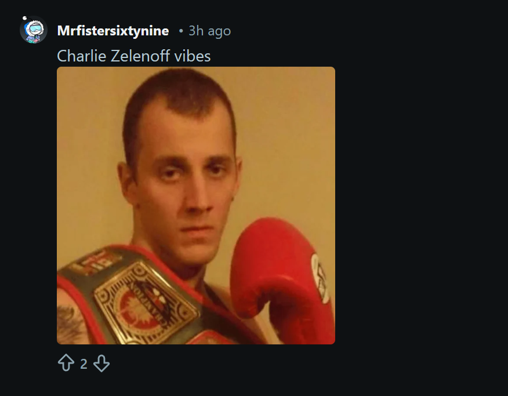Click the tattoo on the arm in the photo
This screenshot has height=396, width=508.
[70, 324]
